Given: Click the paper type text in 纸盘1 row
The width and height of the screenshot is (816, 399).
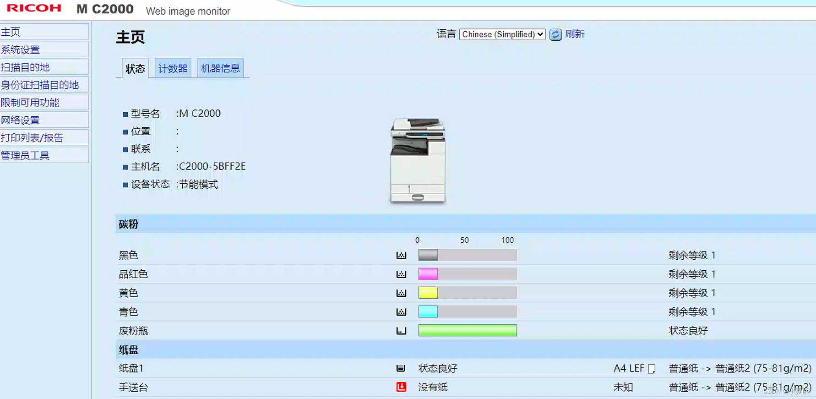Looking at the screenshot, I should tap(740, 368).
